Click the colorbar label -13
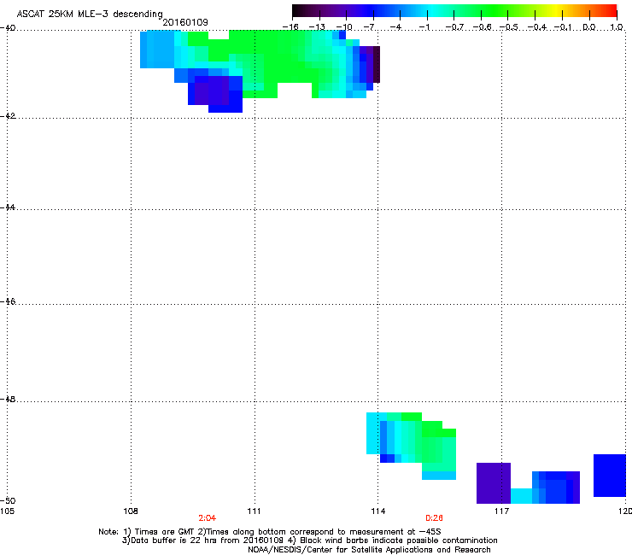 coord(317,27)
